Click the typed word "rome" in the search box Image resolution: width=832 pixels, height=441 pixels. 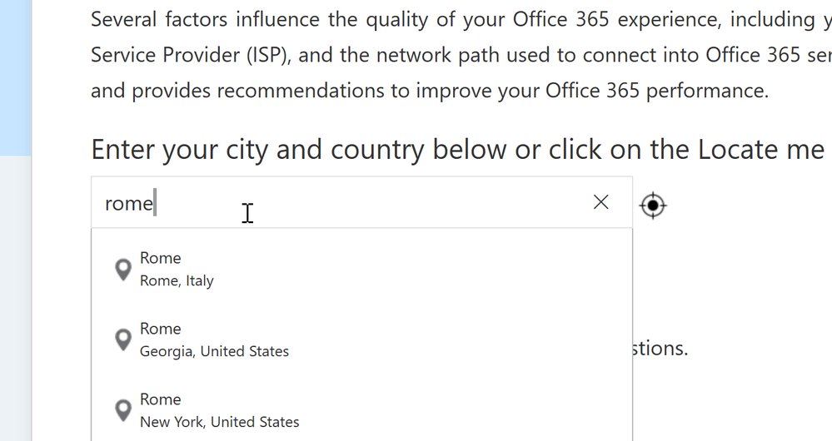128,203
